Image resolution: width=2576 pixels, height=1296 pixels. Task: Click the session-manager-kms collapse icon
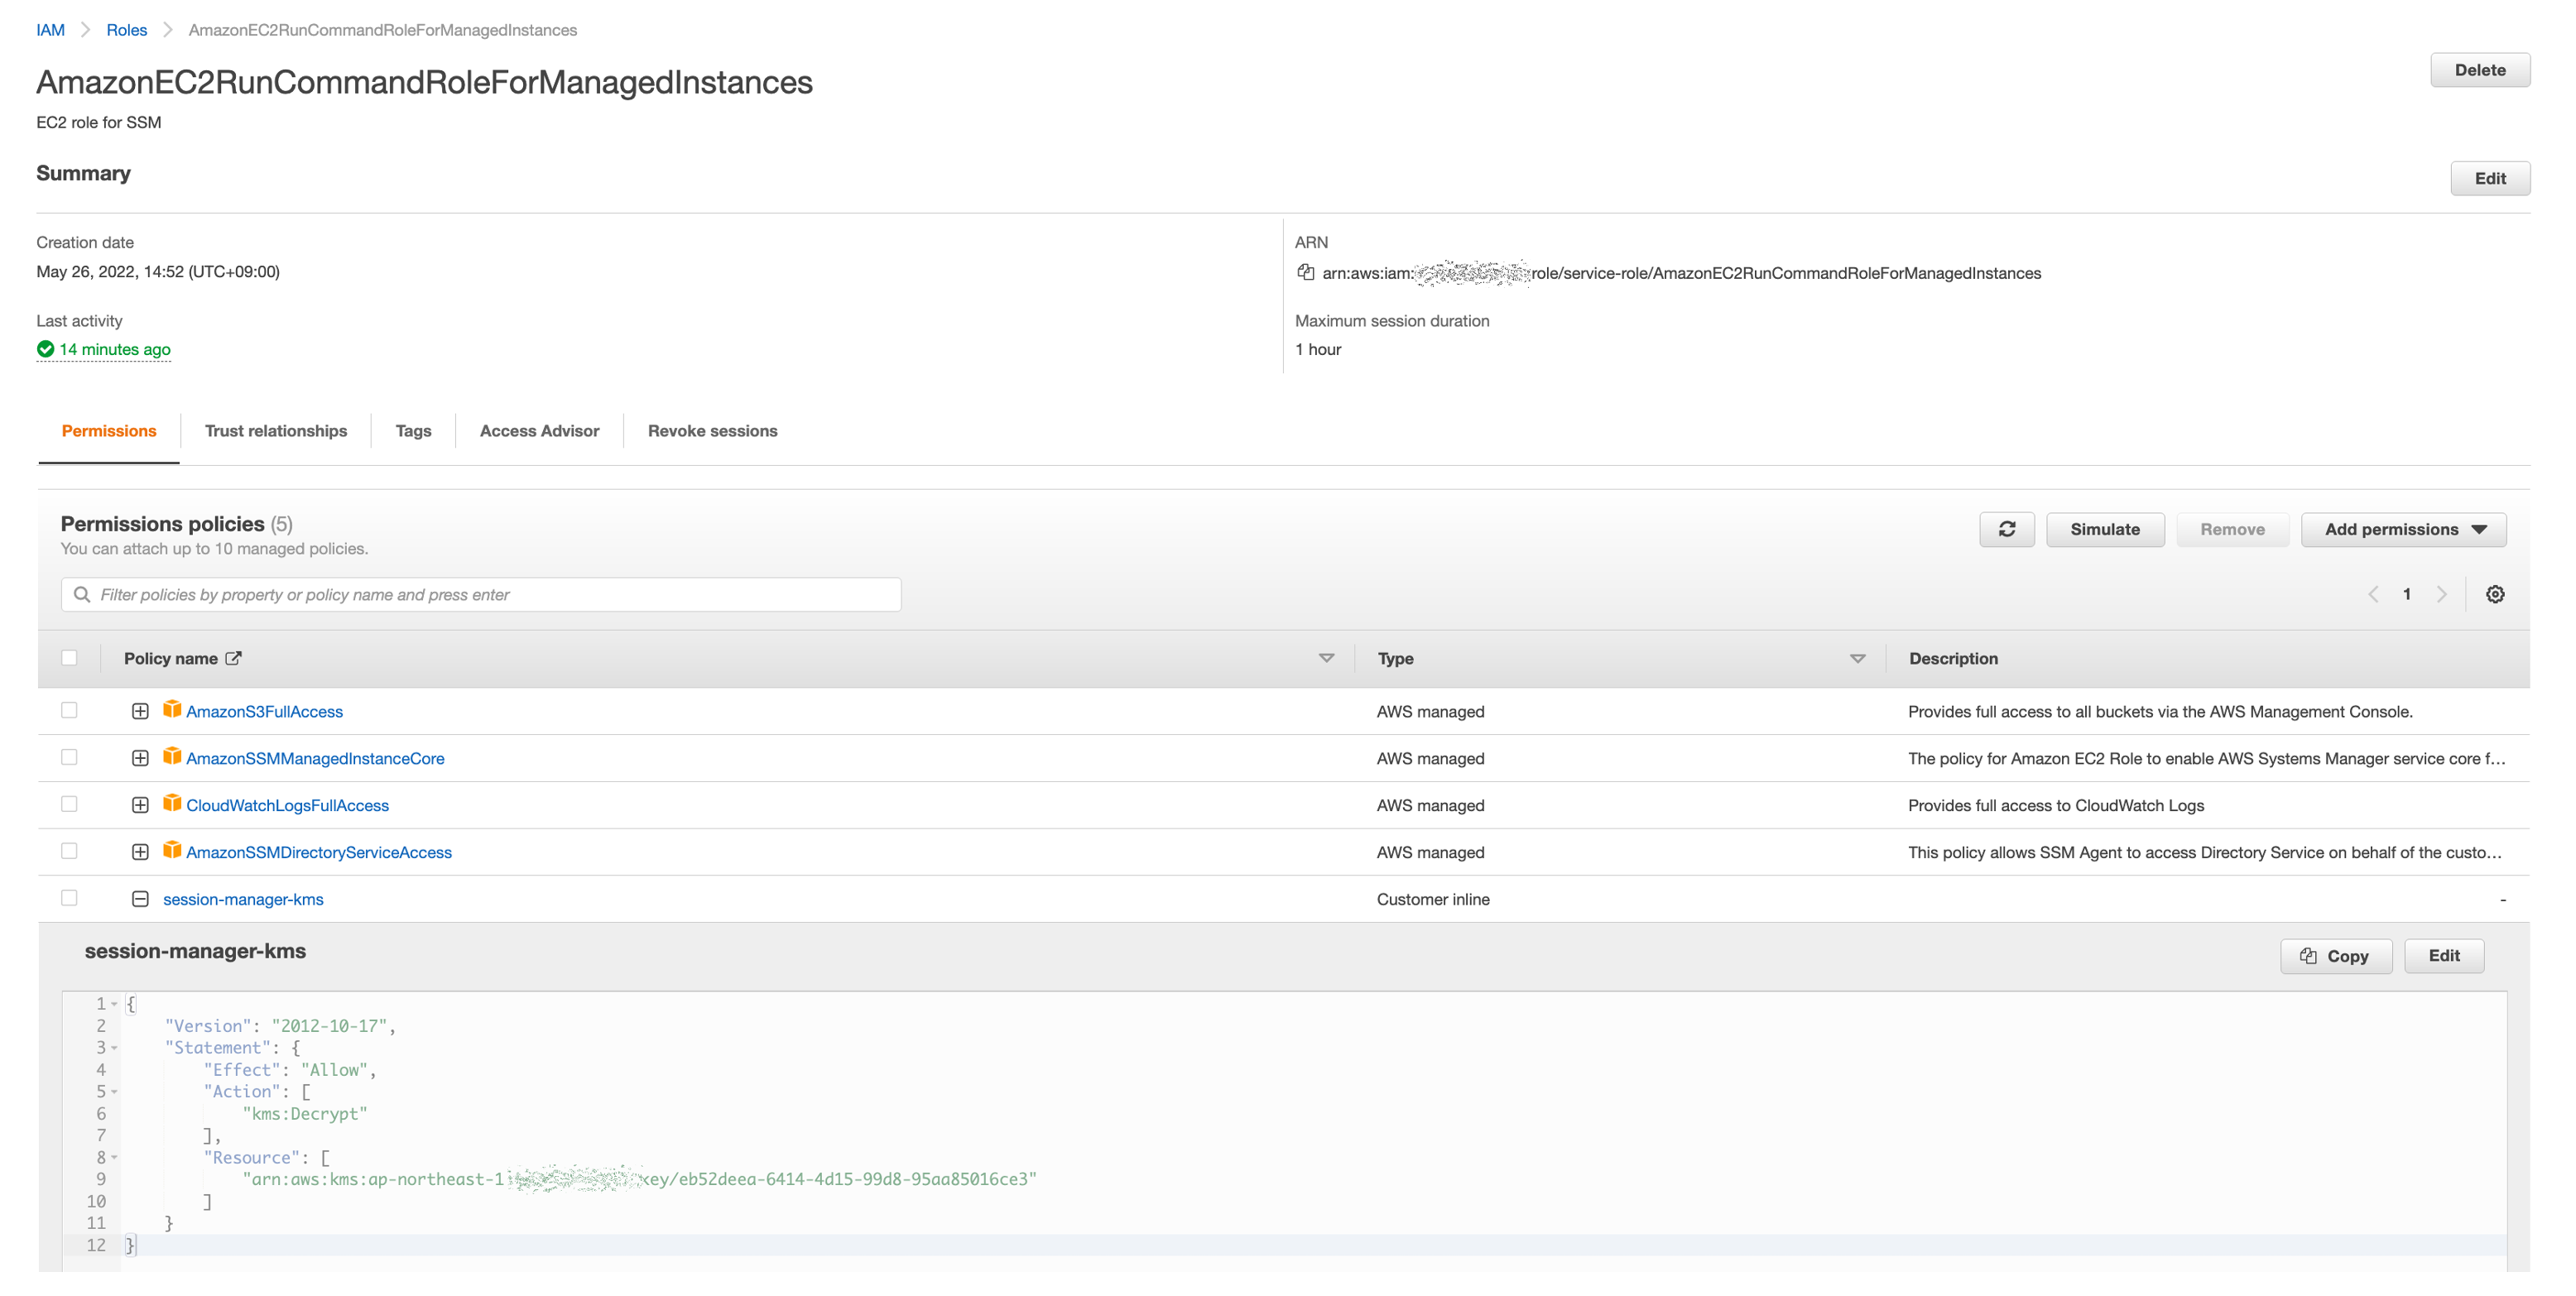click(x=141, y=900)
